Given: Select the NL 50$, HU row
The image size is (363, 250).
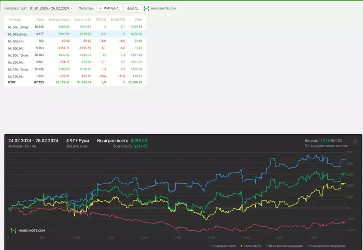Looking at the screenshot, I should [x=75, y=41].
